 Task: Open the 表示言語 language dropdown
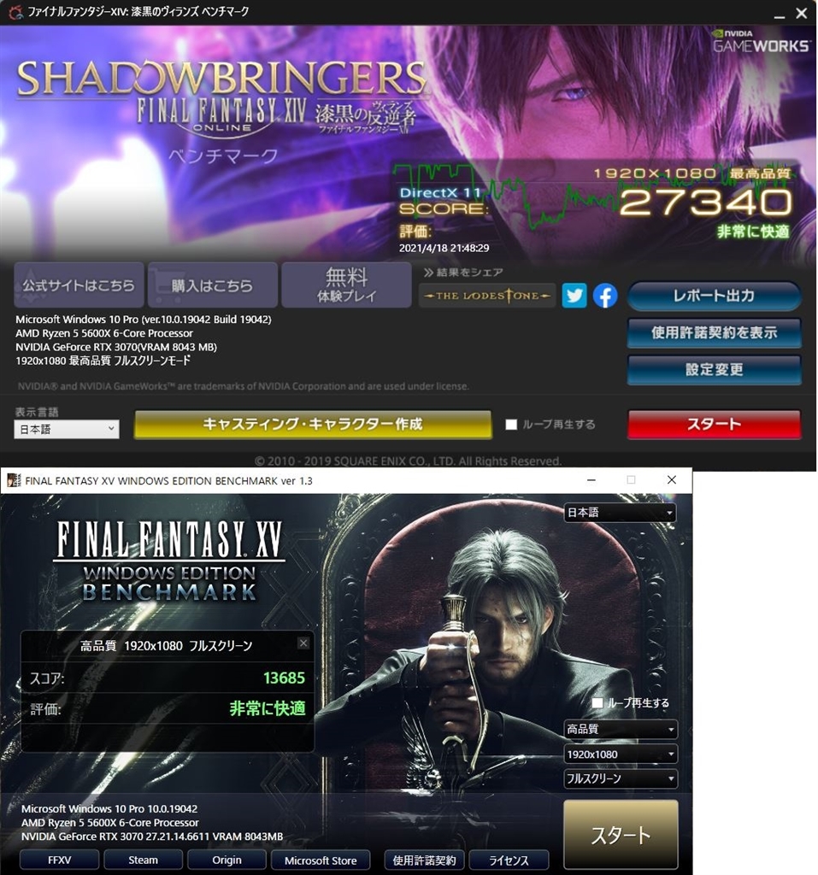pyautogui.click(x=67, y=429)
